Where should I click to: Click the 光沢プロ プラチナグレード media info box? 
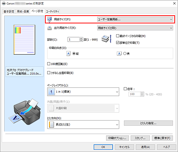(x=25, y=72)
